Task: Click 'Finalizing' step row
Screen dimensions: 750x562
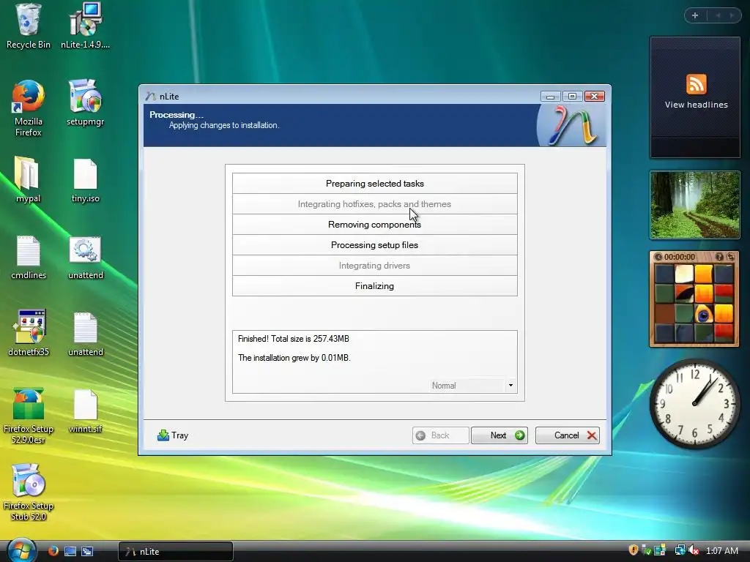Action: click(374, 286)
